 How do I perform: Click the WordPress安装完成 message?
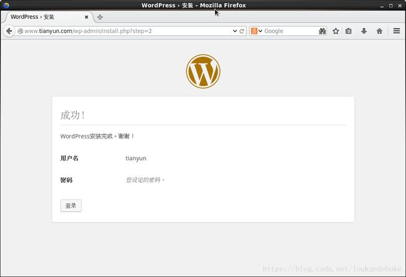(97, 136)
